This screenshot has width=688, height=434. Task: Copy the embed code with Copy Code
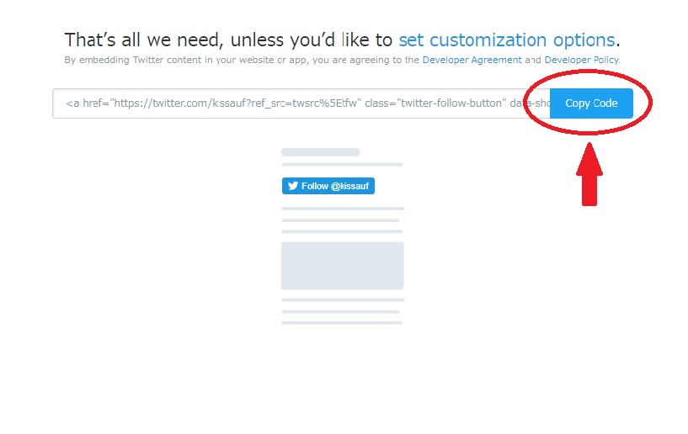coord(591,103)
